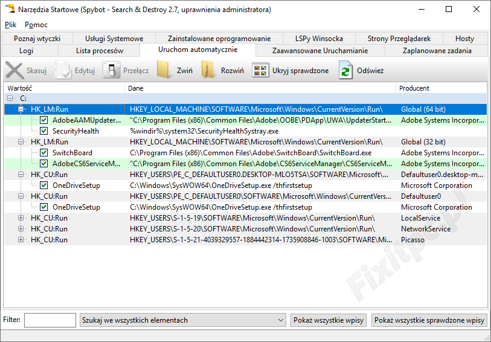Image resolution: width=491 pixels, height=342 pixels.
Task: Open the Zainstalowane oprogramowanie tab
Action: (x=219, y=39)
